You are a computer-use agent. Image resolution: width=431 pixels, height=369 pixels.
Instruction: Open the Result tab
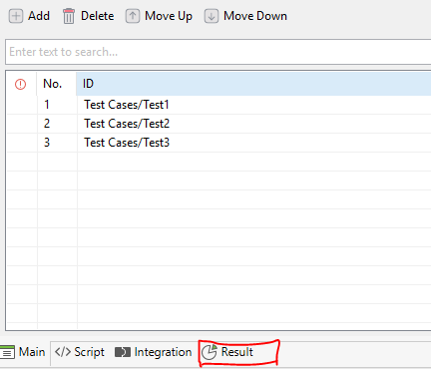click(228, 352)
